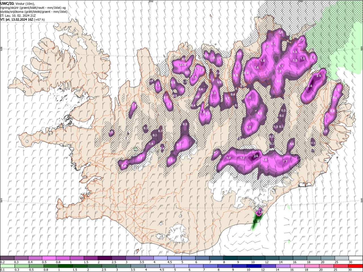
Task: Pick the dark mauve 0.2–0.3 snow scale swatch
Action: pos(7,258)
